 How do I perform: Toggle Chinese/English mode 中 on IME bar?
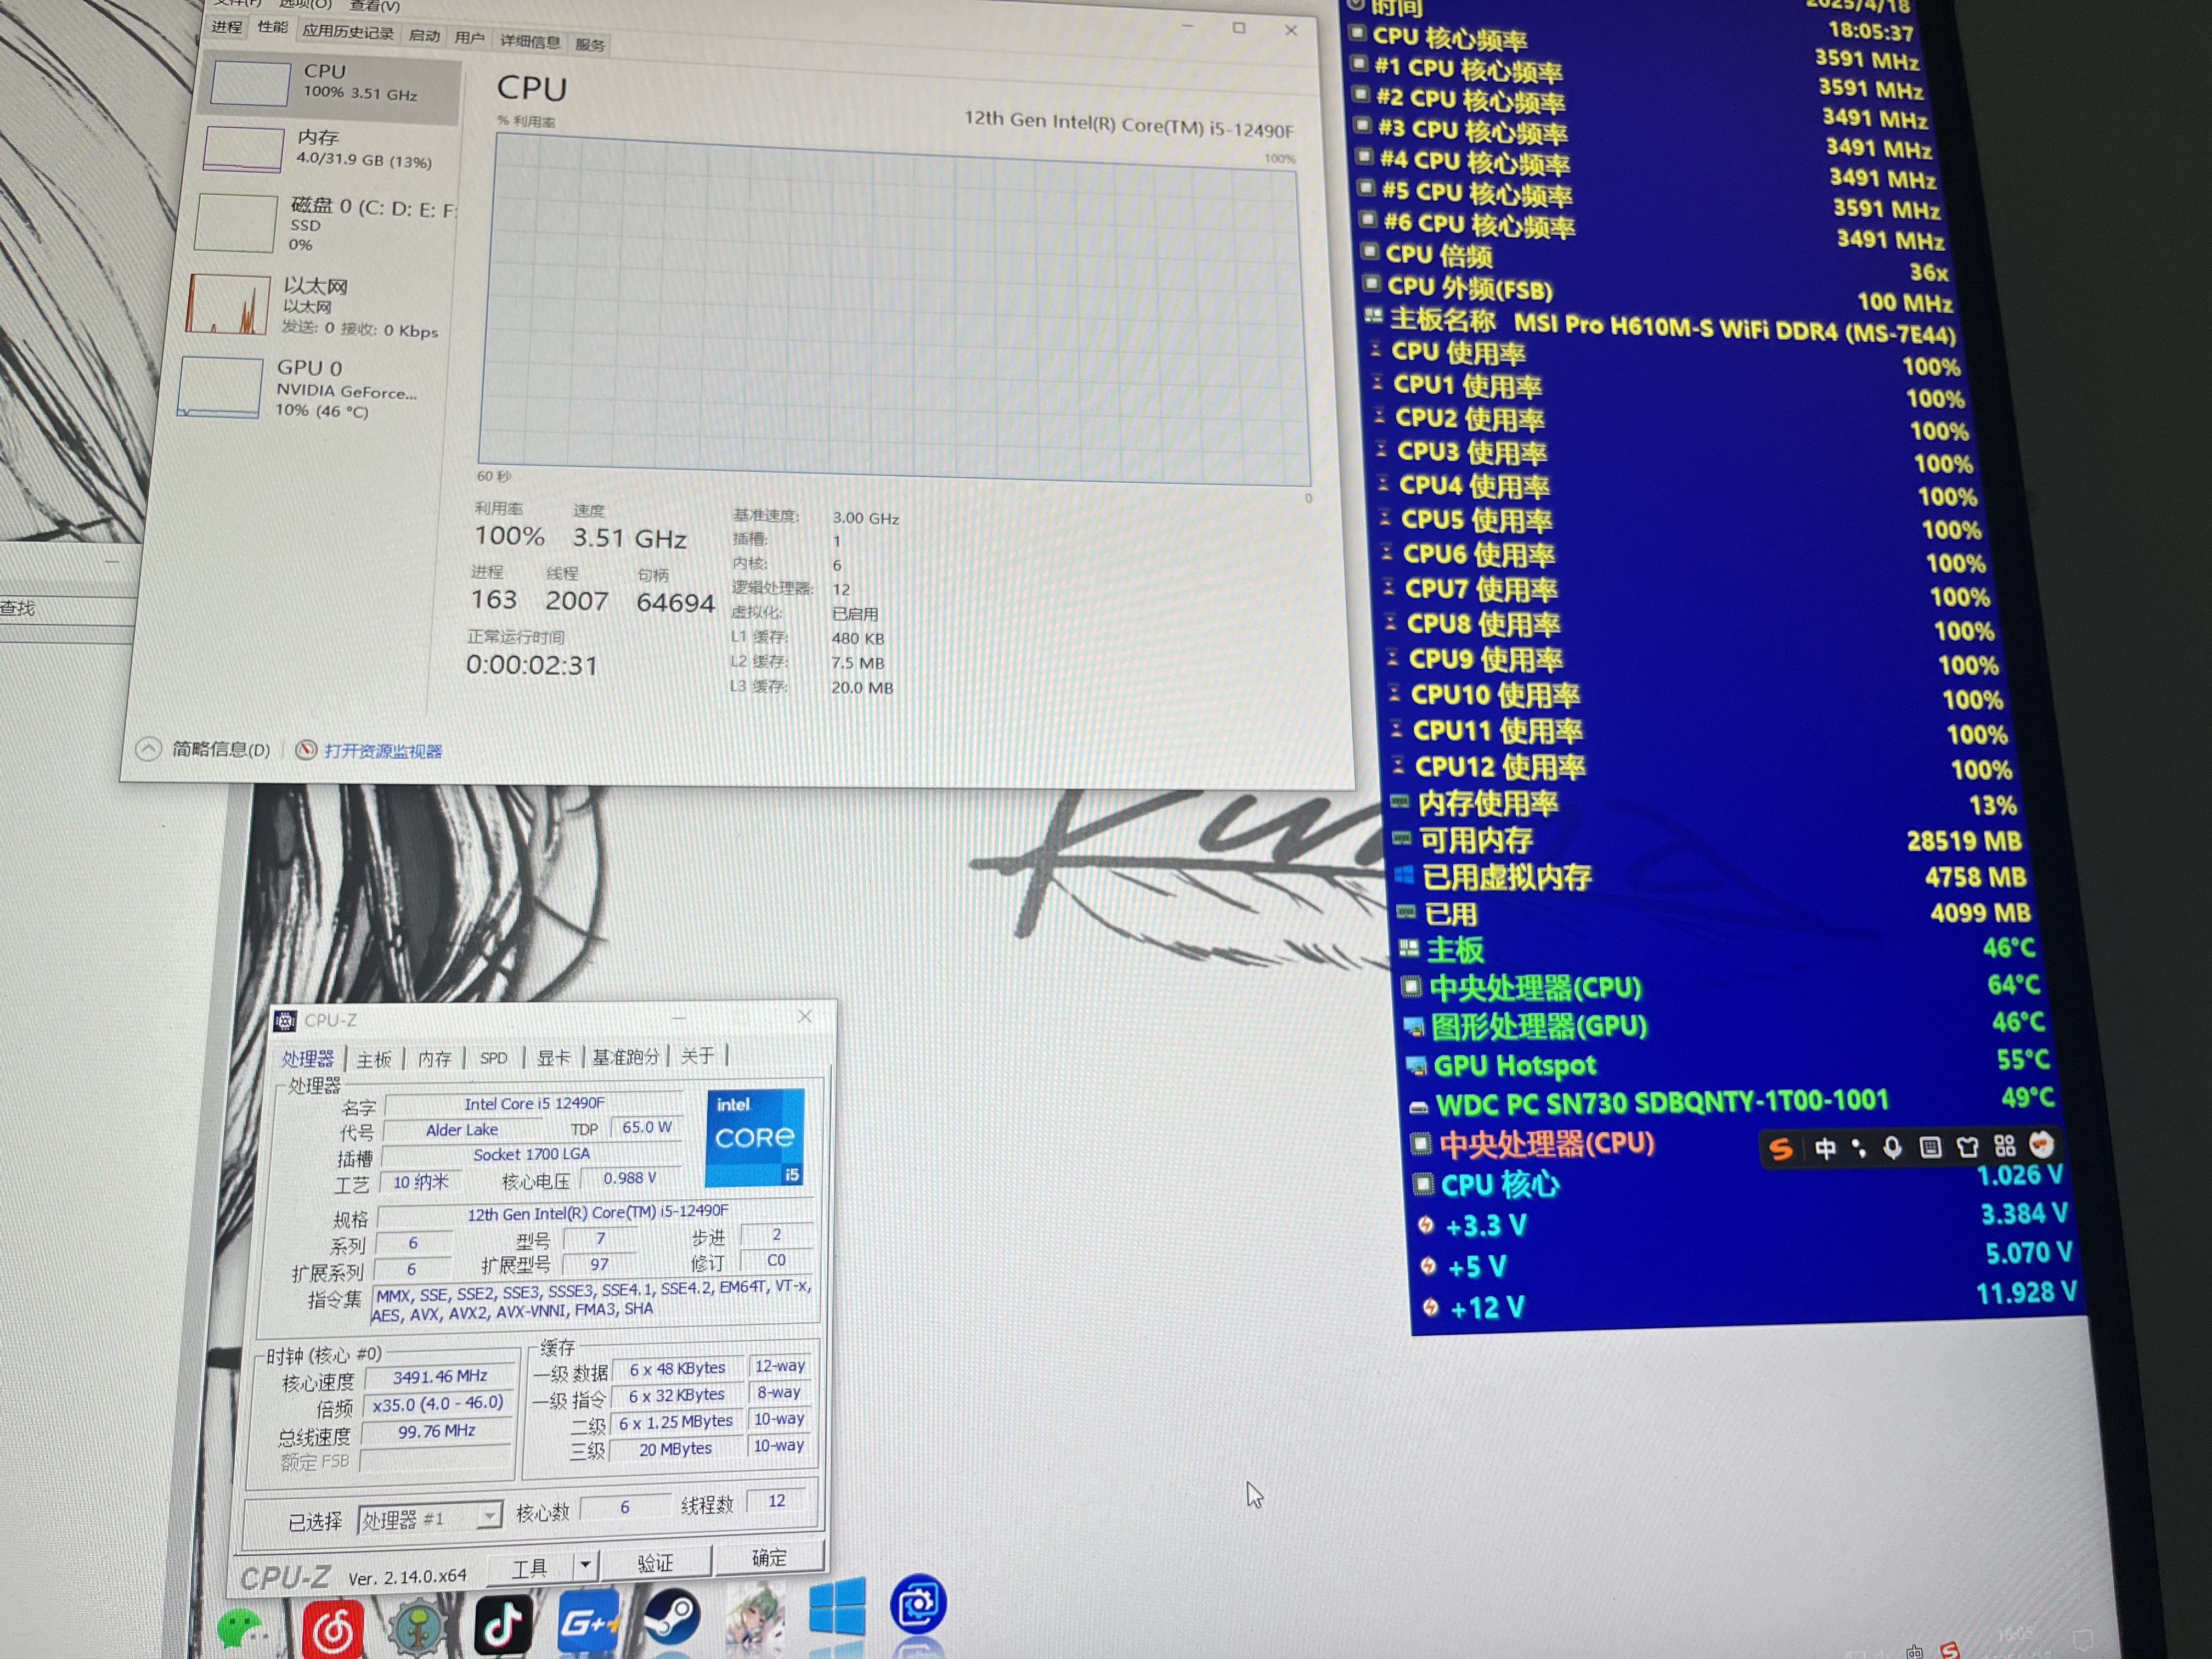point(1825,1148)
